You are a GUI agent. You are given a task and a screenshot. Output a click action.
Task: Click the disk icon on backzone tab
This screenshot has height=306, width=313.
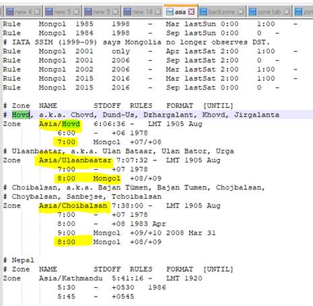203,11
